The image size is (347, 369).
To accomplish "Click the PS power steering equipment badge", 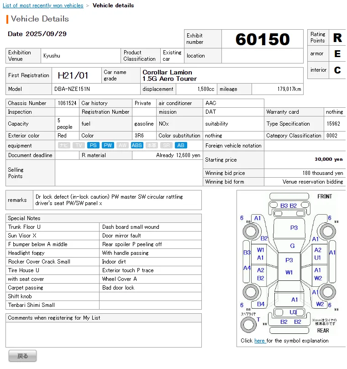I will pos(93,145).
